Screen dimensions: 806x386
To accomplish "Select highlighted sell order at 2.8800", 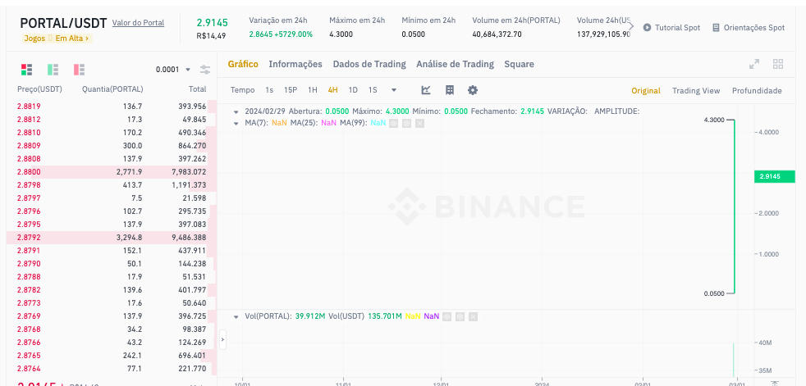I will click(x=112, y=172).
